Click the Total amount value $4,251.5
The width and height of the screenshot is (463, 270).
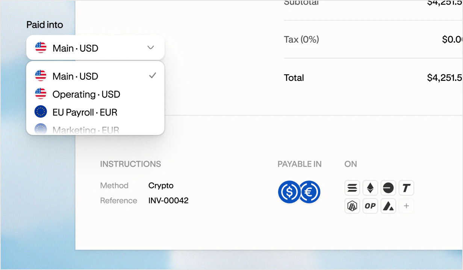pyautogui.click(x=445, y=78)
